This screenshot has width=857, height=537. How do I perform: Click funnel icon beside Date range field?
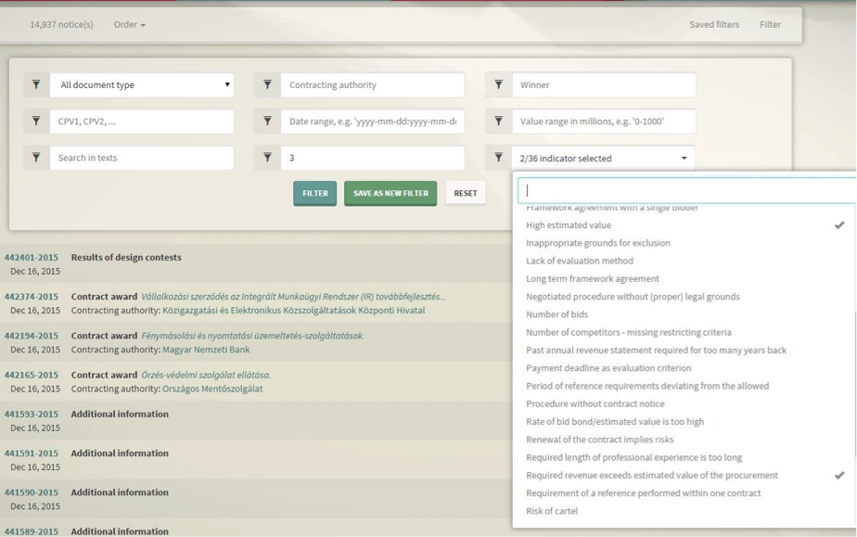pyautogui.click(x=267, y=121)
